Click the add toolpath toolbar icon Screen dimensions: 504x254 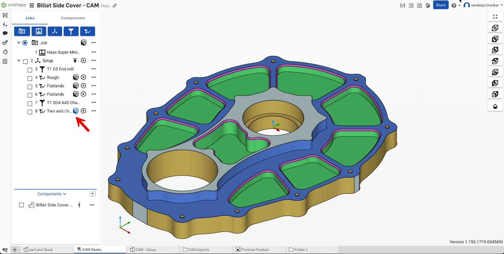[x=87, y=31]
